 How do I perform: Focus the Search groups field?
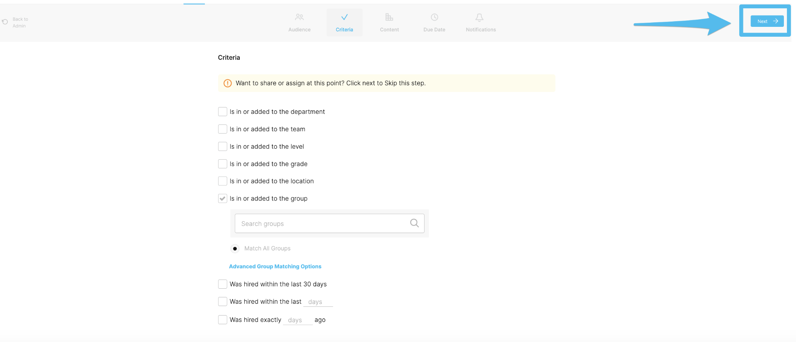pos(329,224)
